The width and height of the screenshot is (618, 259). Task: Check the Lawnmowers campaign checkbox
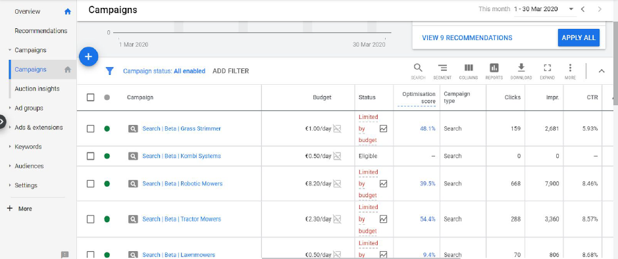tap(90, 254)
